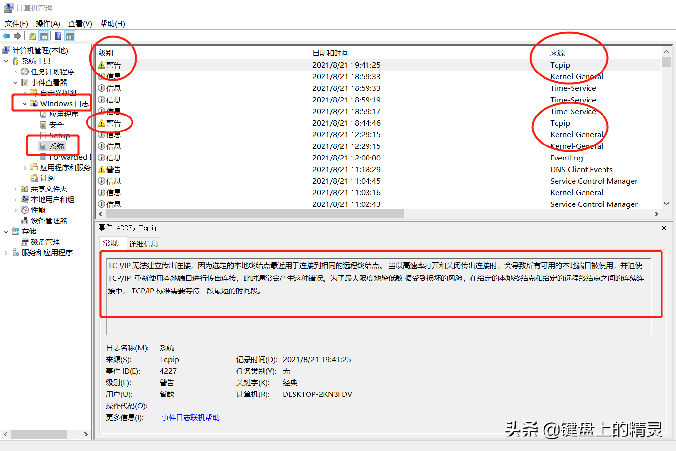
Task: Switch to the 详细信息 tab
Action: pos(144,243)
